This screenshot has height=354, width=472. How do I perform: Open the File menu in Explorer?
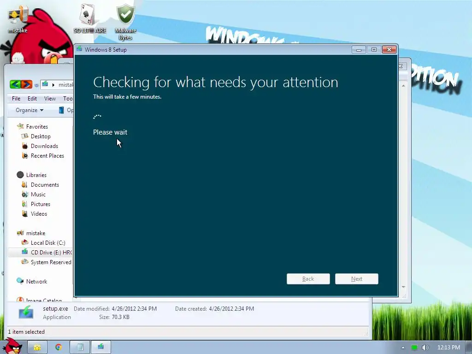coord(16,99)
